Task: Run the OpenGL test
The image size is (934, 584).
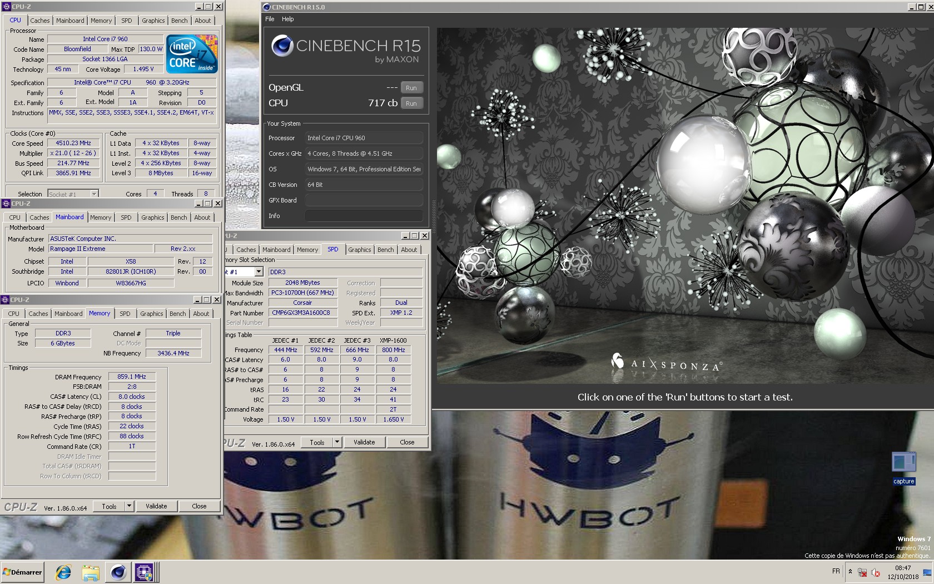Action: pos(411,88)
